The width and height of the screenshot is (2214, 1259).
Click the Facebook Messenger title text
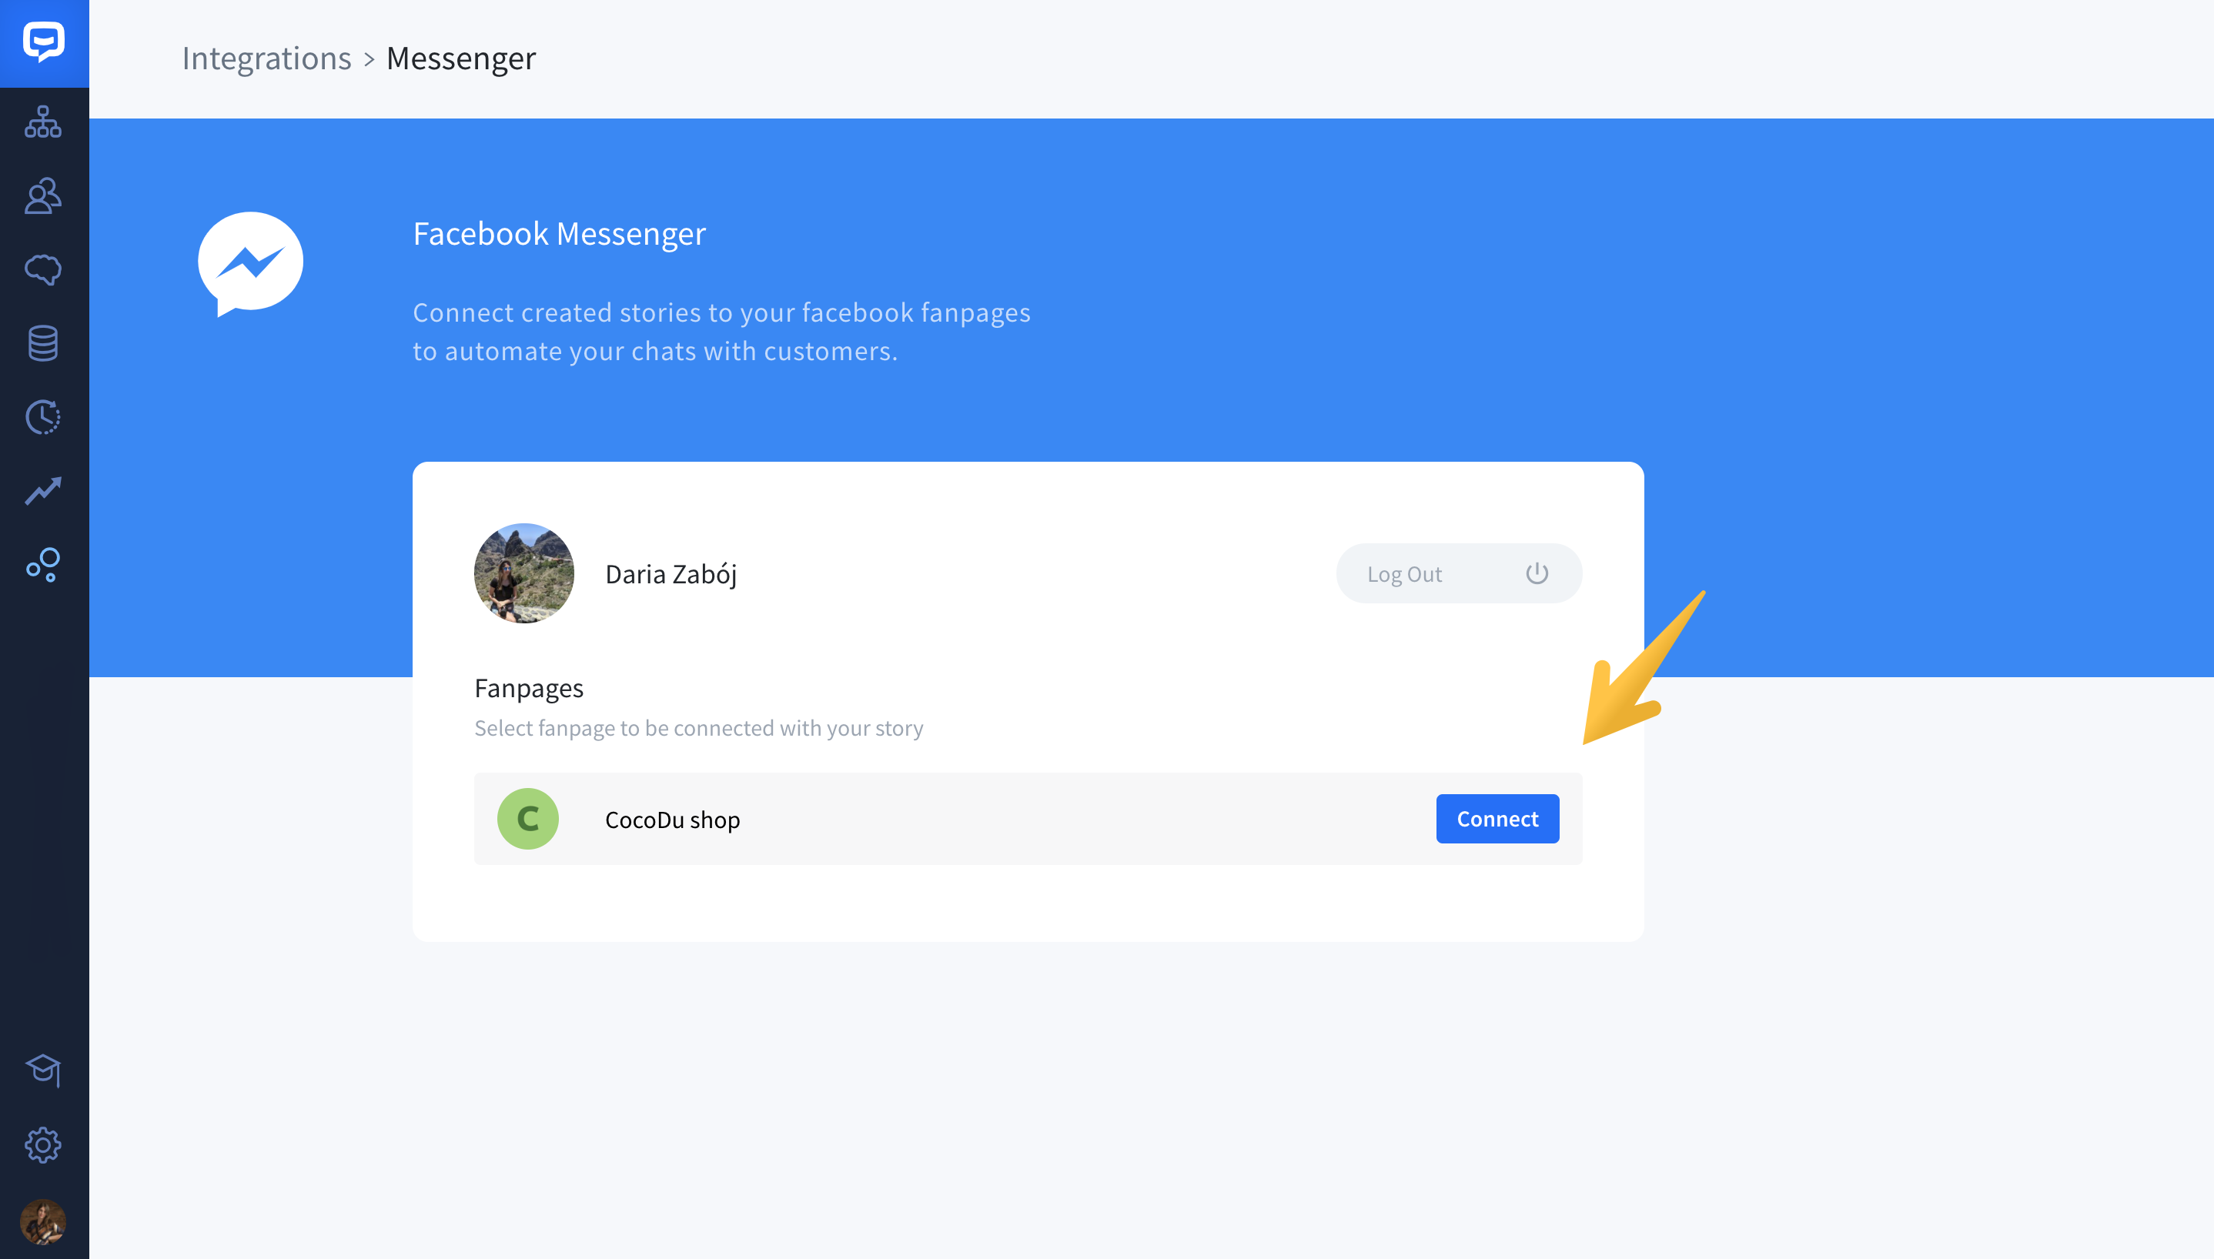(559, 233)
